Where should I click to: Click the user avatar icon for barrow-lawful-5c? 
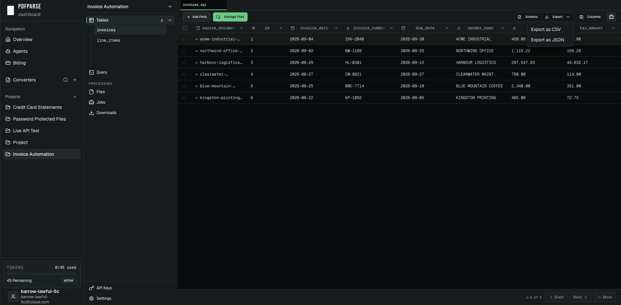tap(13, 297)
